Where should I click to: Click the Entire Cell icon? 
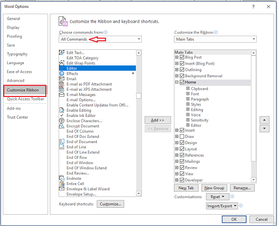coord(62,184)
